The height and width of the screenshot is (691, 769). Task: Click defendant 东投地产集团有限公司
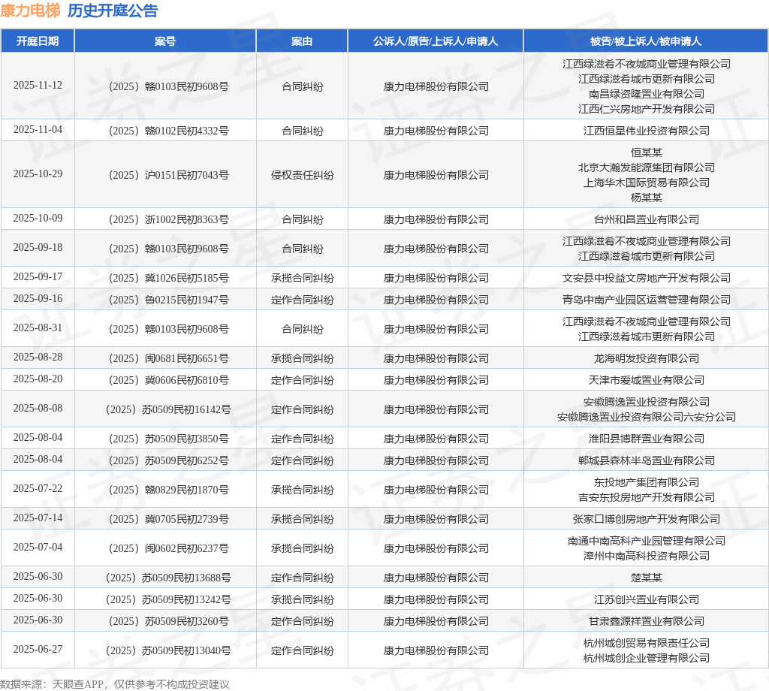tap(646, 482)
